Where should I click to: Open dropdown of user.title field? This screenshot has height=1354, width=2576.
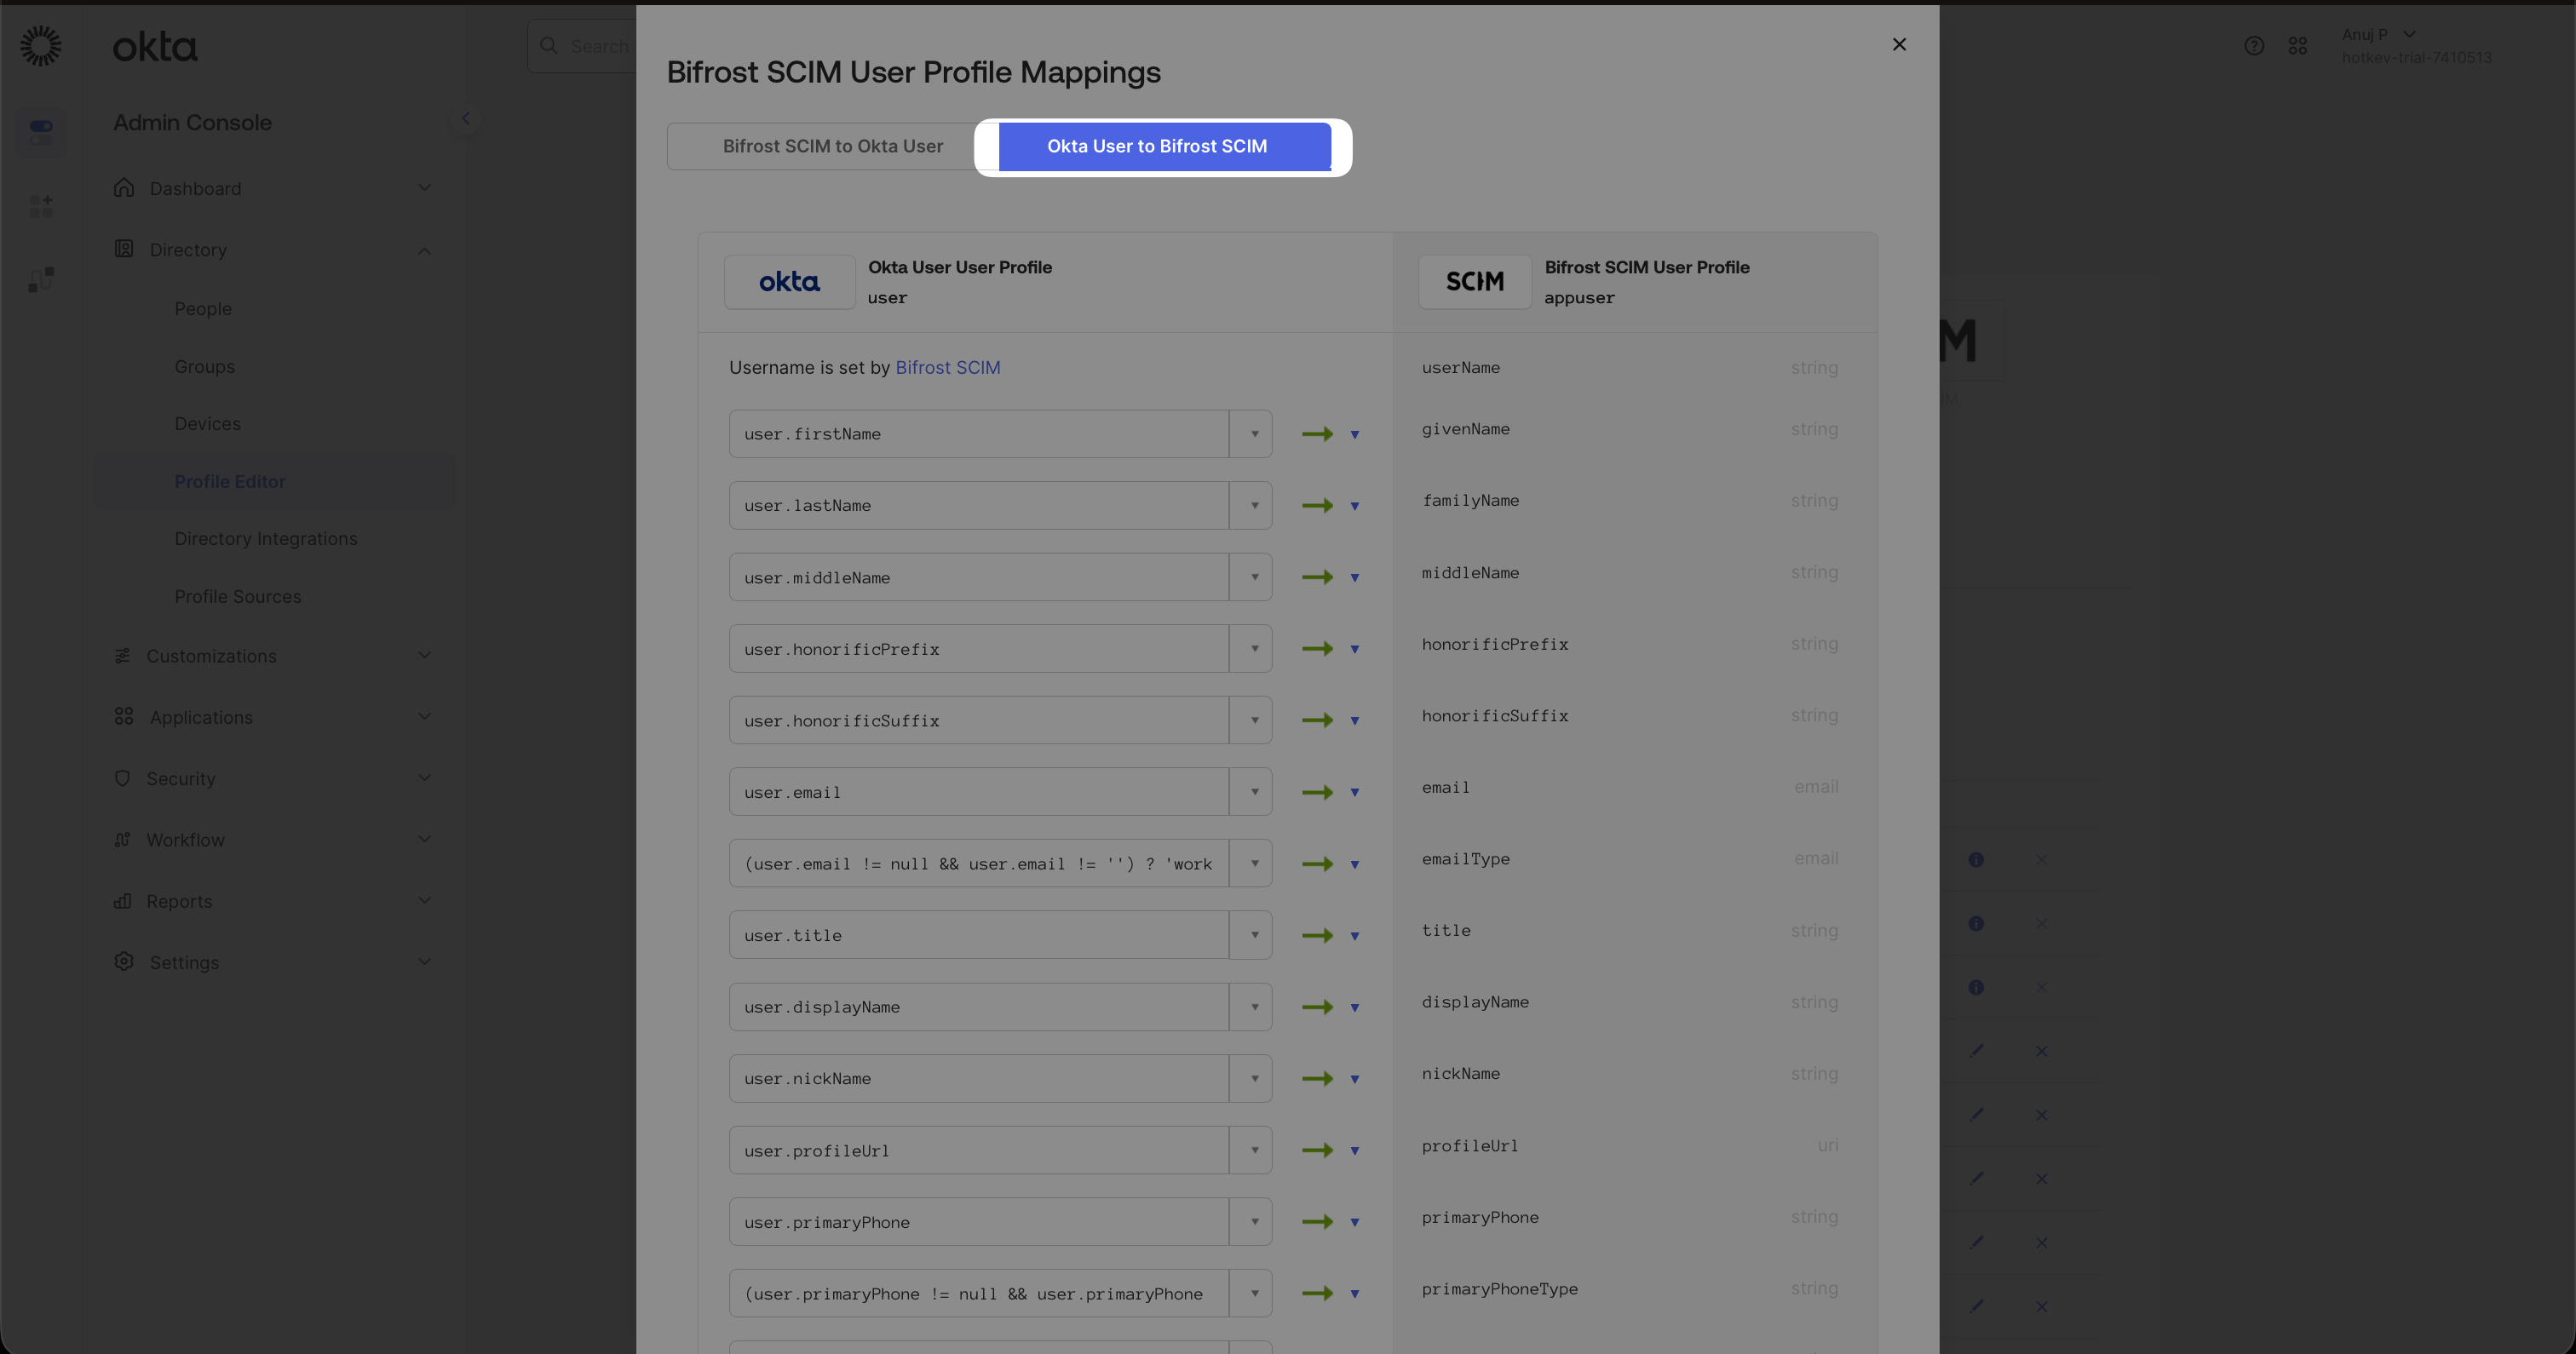1251,935
